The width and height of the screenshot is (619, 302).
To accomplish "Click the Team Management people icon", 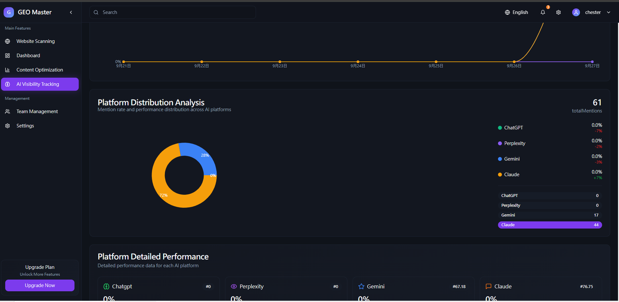I will tap(7, 111).
